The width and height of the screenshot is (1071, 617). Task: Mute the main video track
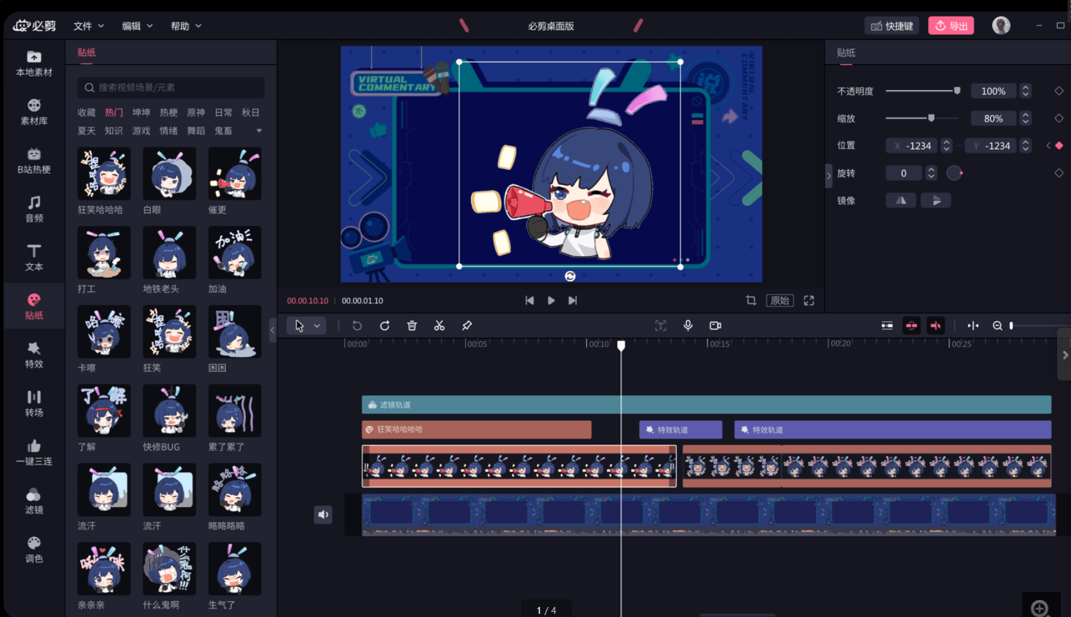(x=323, y=514)
